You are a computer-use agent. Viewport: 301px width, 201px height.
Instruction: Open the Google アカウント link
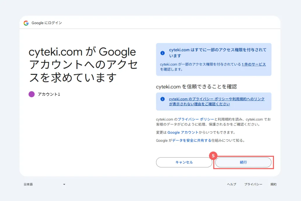183,132
